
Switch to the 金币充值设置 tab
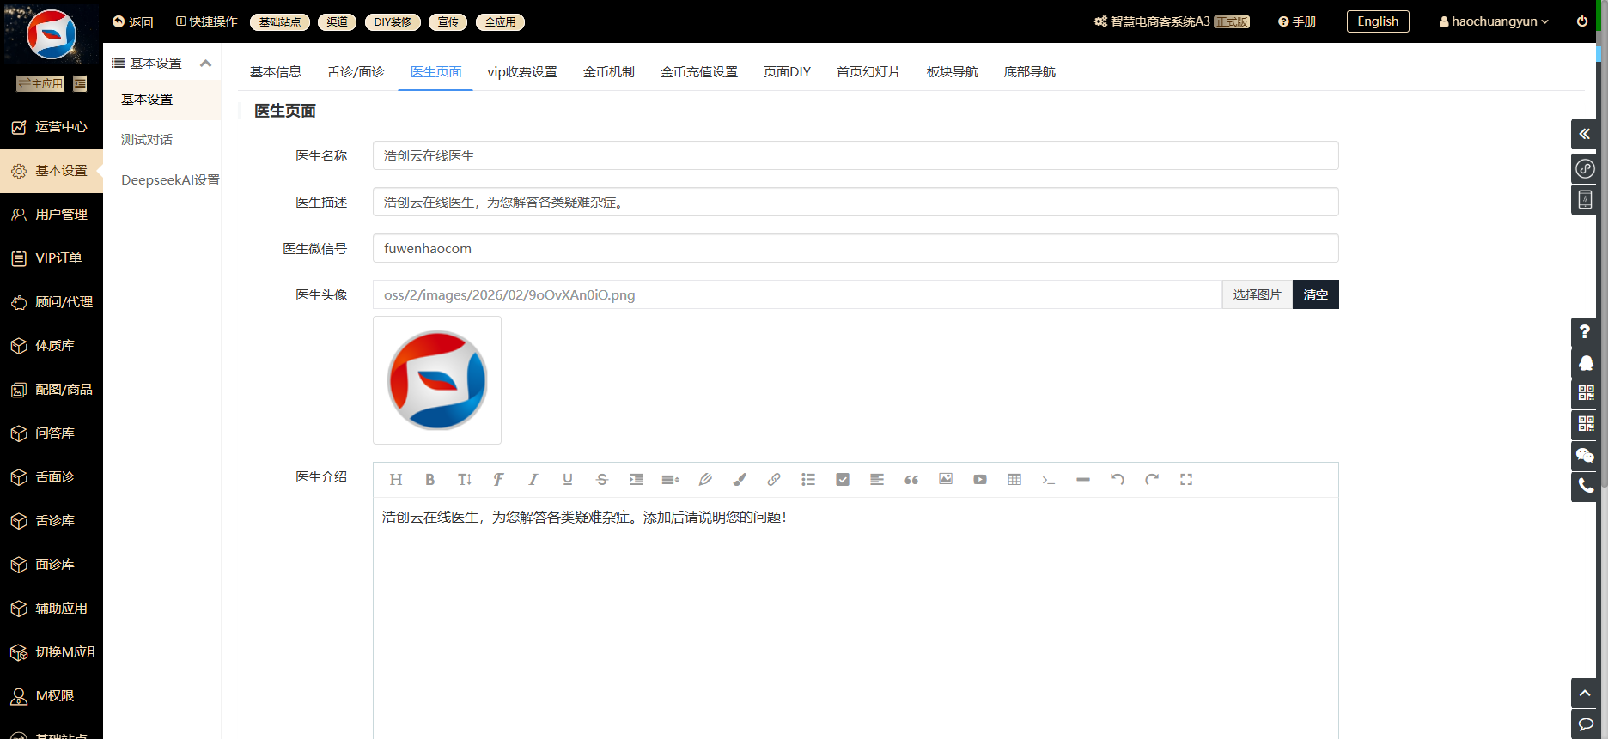(x=699, y=72)
